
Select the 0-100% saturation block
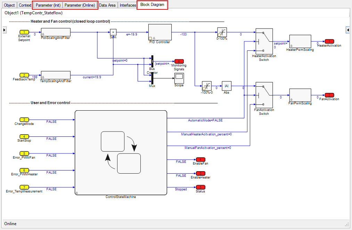click(222, 32)
